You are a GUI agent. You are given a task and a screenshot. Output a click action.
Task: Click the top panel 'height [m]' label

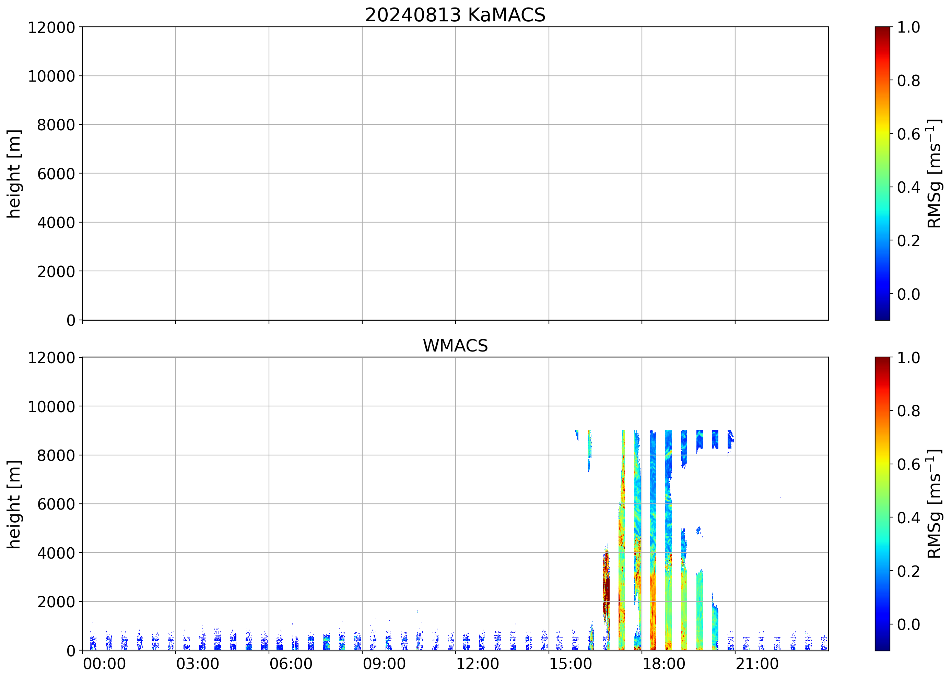[14, 174]
